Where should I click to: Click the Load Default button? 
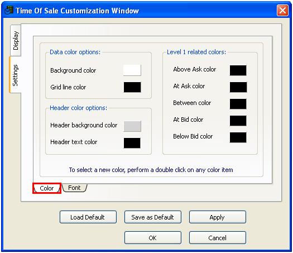click(x=88, y=217)
